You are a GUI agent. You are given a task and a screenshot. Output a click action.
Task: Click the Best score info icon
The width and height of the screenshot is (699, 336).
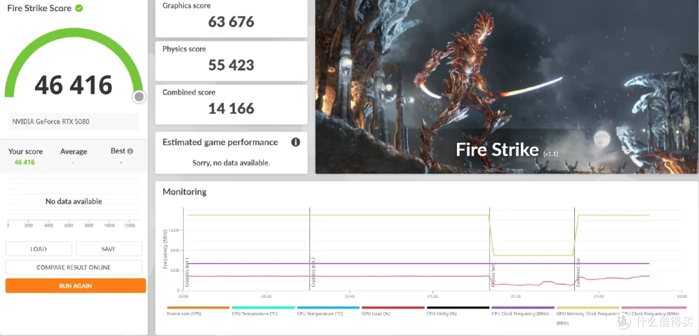pos(130,151)
